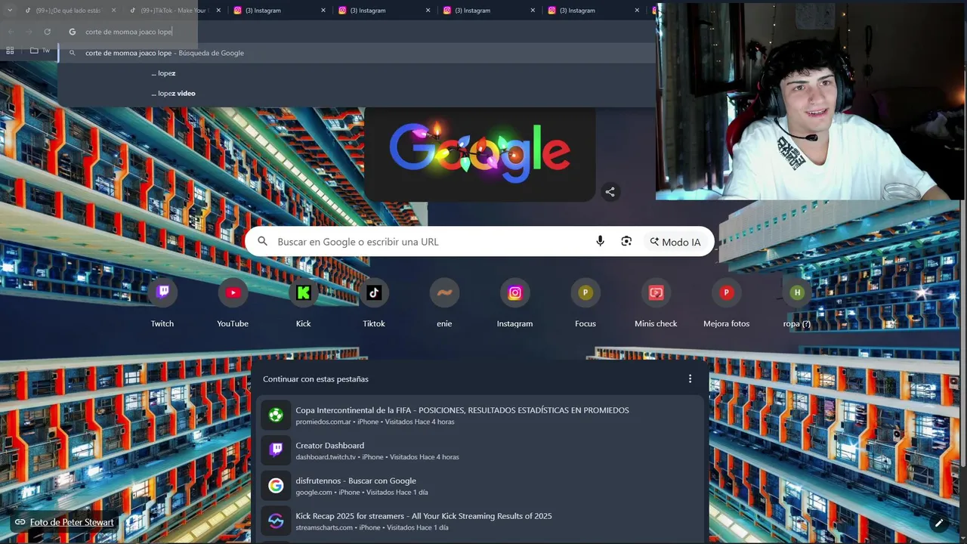This screenshot has height=544, width=967.
Task: Reload the page with refresh icon
Action: click(47, 32)
